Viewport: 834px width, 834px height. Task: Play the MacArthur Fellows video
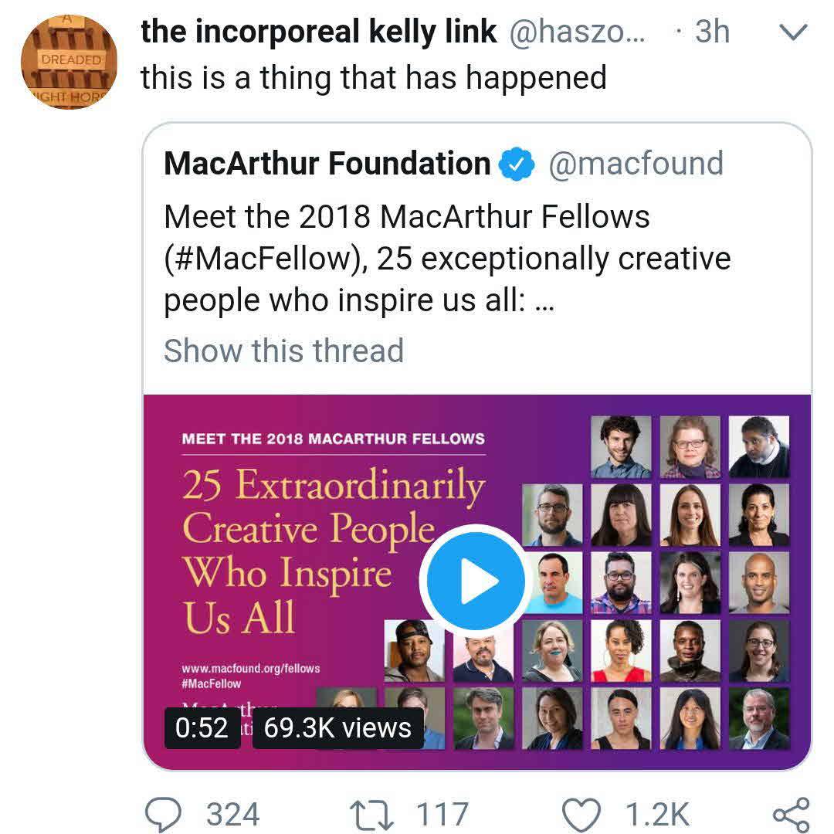click(x=473, y=580)
